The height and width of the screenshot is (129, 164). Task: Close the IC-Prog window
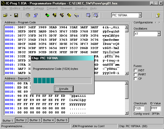[x=161, y=3]
